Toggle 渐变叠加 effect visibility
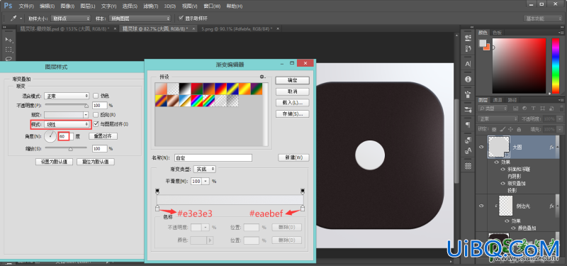The height and width of the screenshot is (266, 567). pos(503,184)
